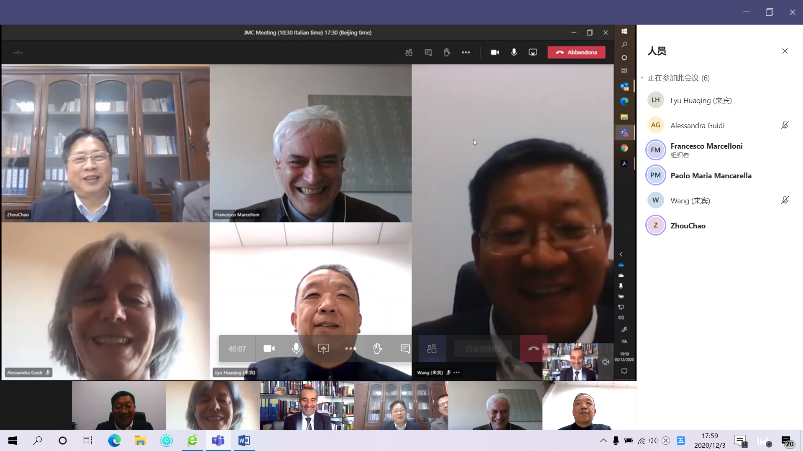The image size is (803, 451).
Task: Click share content icon beside Abbandona
Action: click(x=533, y=52)
